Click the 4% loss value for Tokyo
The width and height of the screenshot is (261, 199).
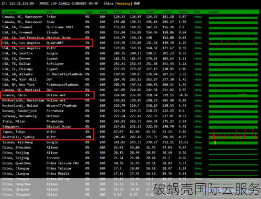pyautogui.click(x=87, y=132)
